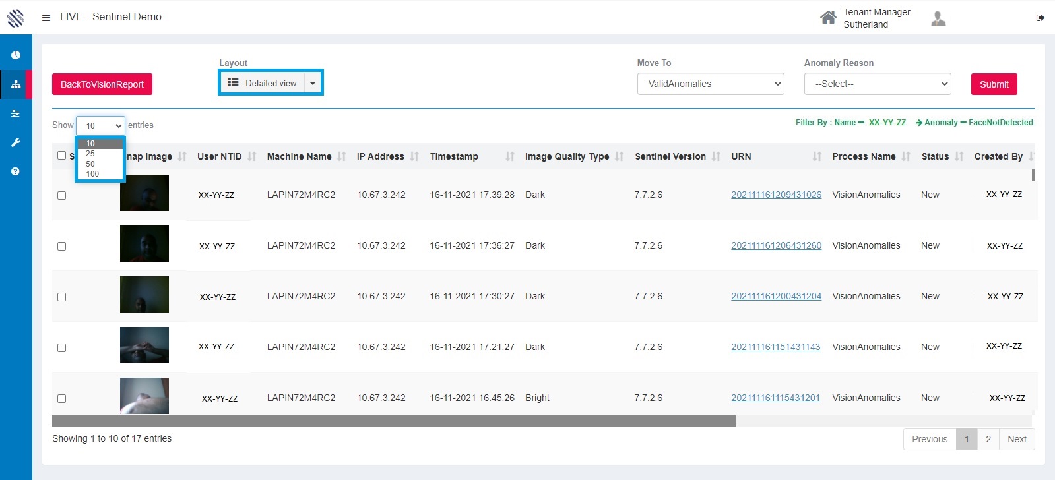Viewport: 1055px width, 480px height.
Task: Tick the checkbox for the 17:39:28 row
Action: tap(61, 195)
